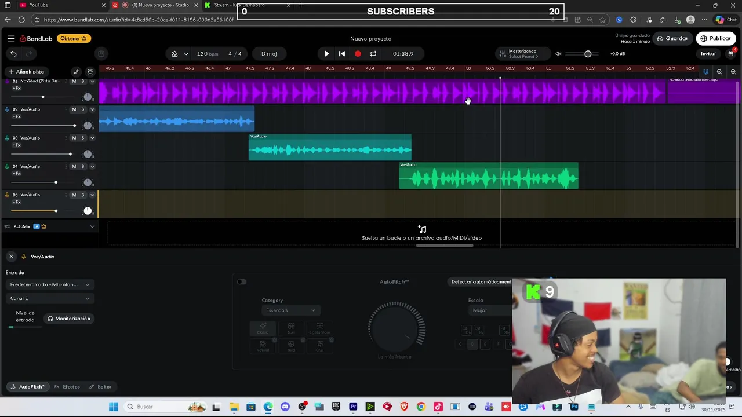This screenshot has width=742, height=417.
Task: Select the Classic AutoPitch preset icon
Action: pos(263,328)
